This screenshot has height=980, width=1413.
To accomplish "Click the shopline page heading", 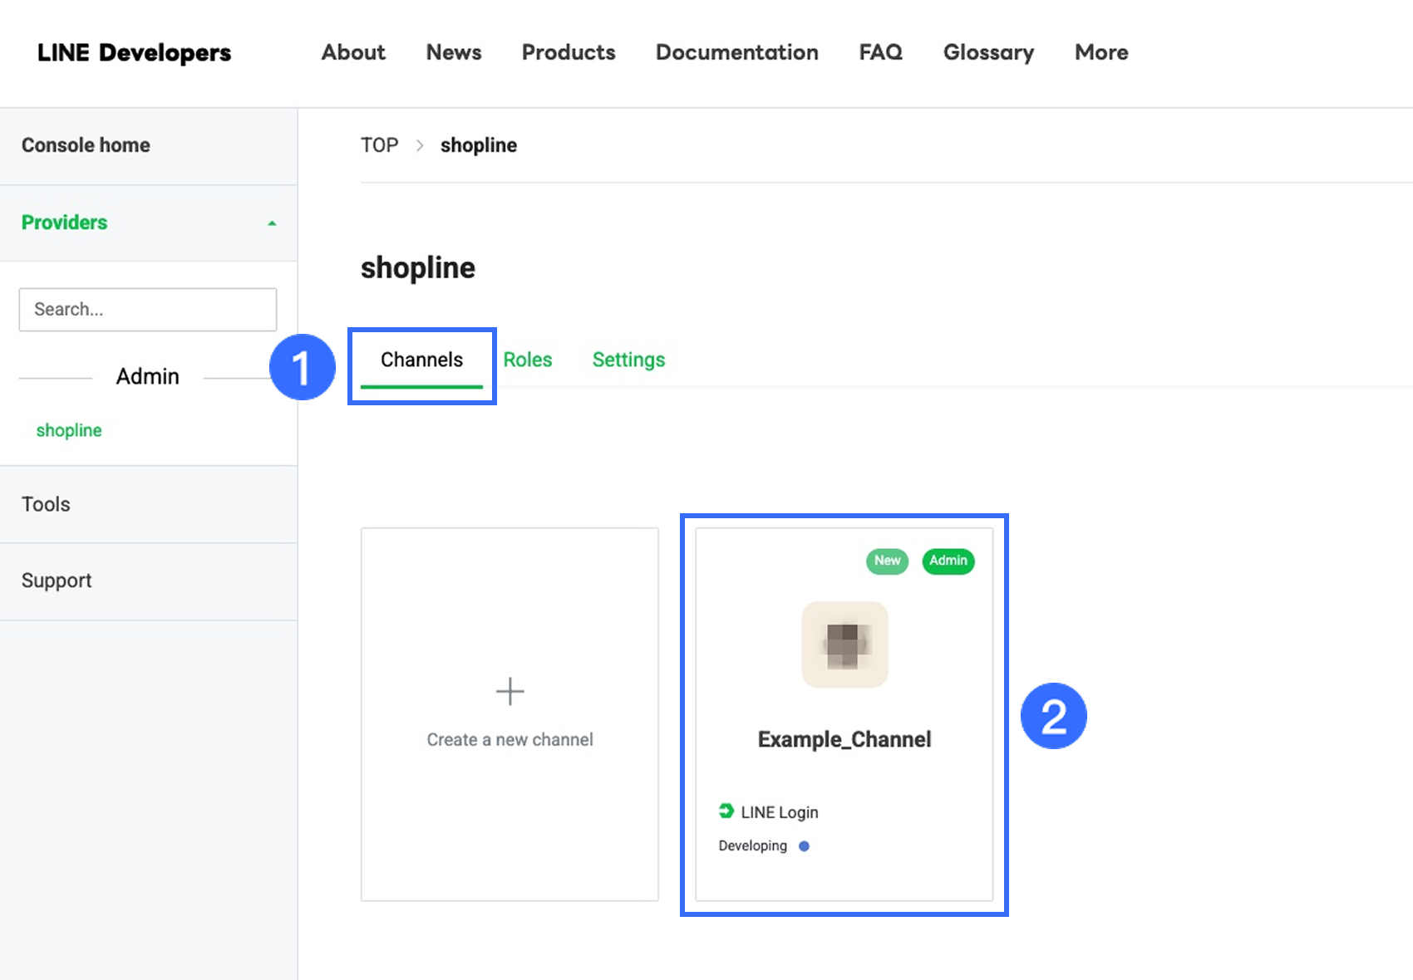I will (418, 267).
